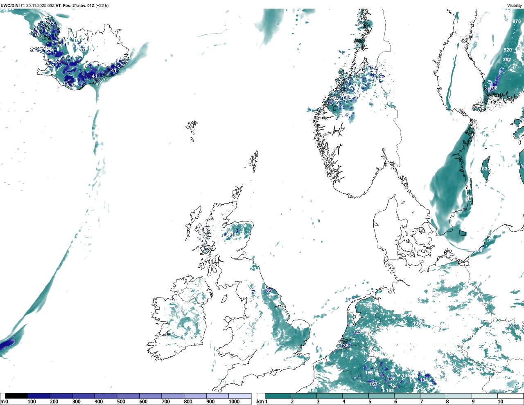Viewport: 524px width, 405px height.
Task: Click the 7–8 km light teal legend swatch
Action: [433, 396]
